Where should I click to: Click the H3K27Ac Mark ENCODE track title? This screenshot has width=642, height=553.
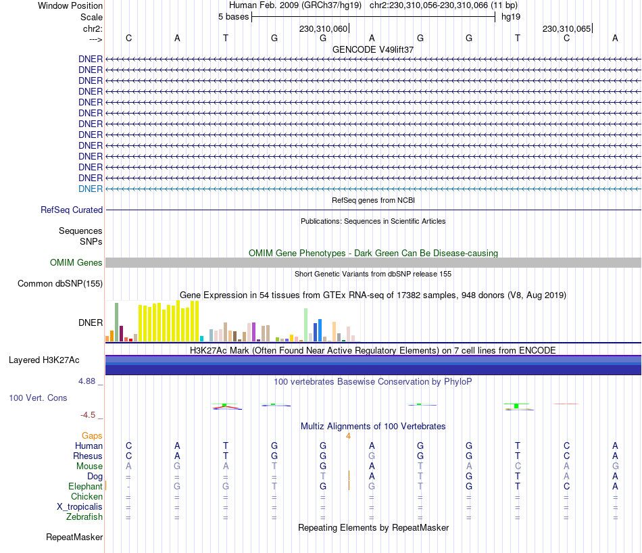point(373,350)
